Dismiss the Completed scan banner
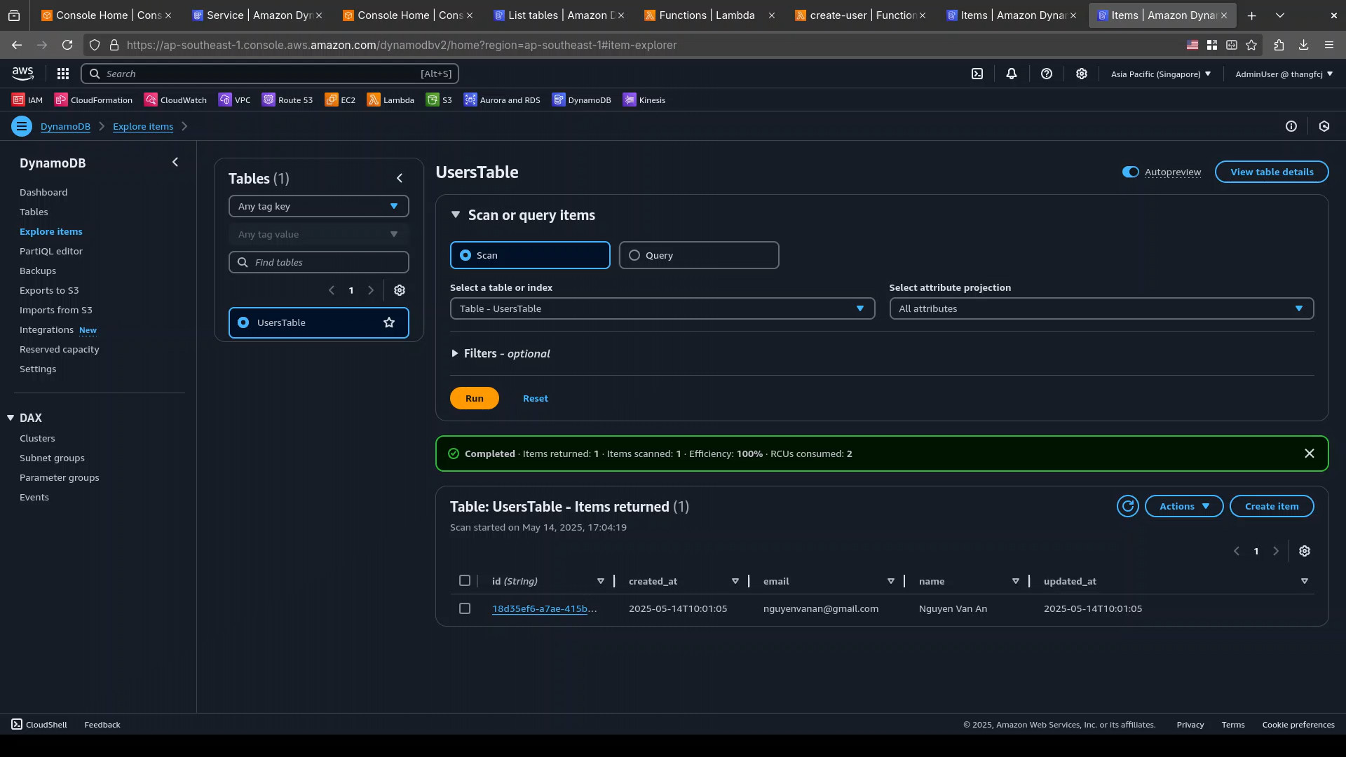Screen dimensions: 1346x757 (x=1310, y=453)
